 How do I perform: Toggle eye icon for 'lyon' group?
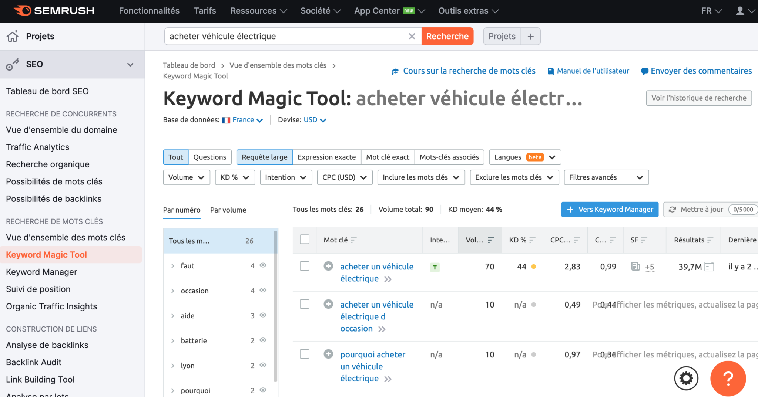[x=263, y=365]
